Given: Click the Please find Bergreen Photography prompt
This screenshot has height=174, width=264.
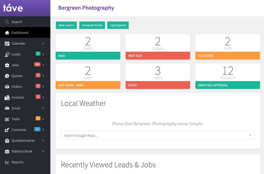Looking at the screenshot, I should click(x=158, y=124).
